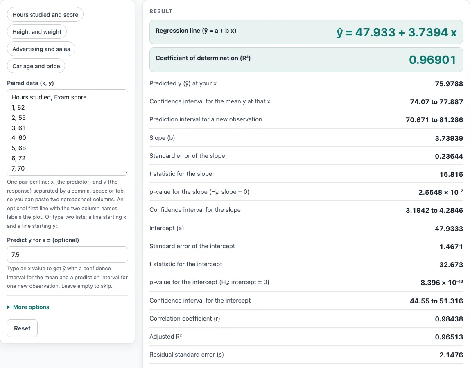Click the RESULT heading

click(161, 11)
